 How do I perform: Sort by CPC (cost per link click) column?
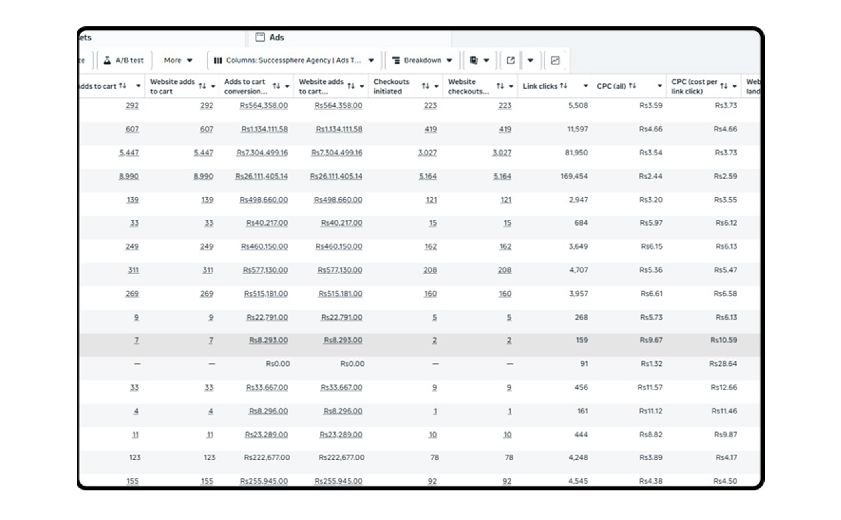tap(724, 86)
